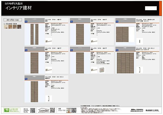Viewport: 163px width, 115px height.
Task: Open the 洋室1 一般ドア door image
Action: click(80, 34)
